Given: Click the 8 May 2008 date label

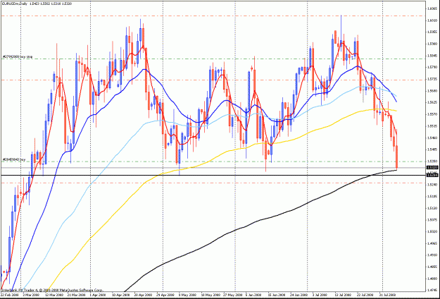Looking at the screenshot, I should click(x=186, y=295).
